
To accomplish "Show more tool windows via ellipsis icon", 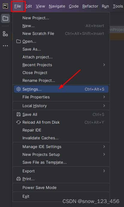I will pyautogui.click(x=5, y=46).
